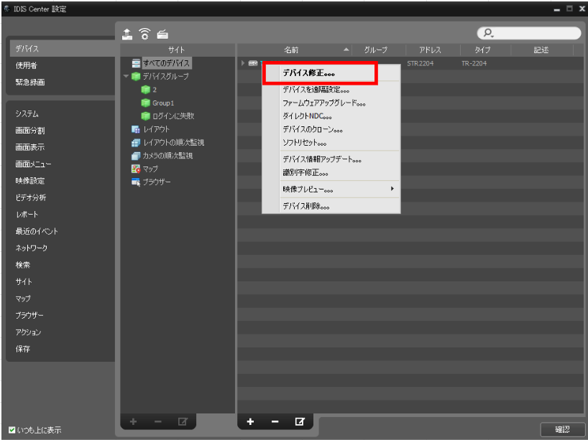This screenshot has height=440, width=588.
Task: Open the 映像プレビュー submenu arrow
Action: pos(392,188)
